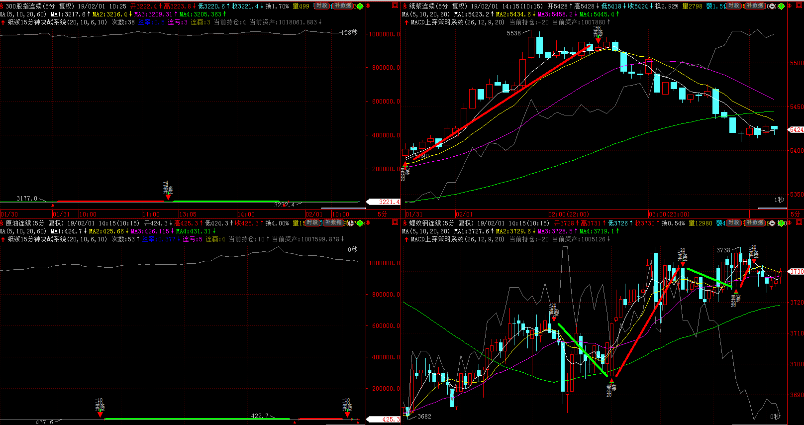This screenshot has height=425, width=804.
Task: Click 补数据 button in 300股指连续 panel
Action: [x=343, y=5]
